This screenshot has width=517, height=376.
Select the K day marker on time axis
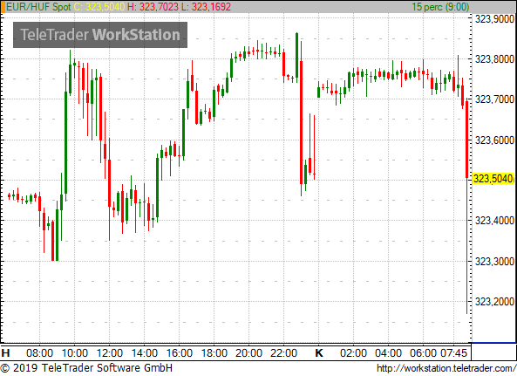pyautogui.click(x=319, y=353)
